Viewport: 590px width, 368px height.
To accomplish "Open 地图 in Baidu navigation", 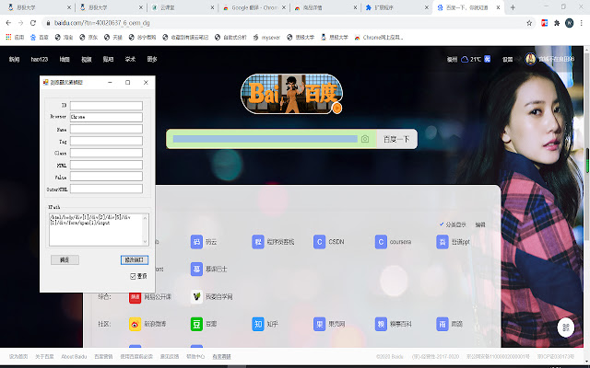I will click(x=65, y=59).
